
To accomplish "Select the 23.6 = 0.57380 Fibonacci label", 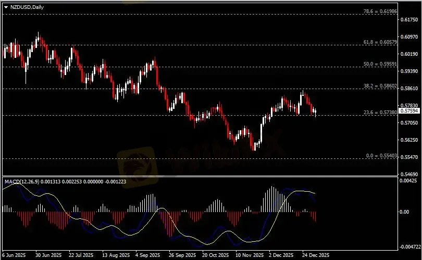I will pos(380,113).
